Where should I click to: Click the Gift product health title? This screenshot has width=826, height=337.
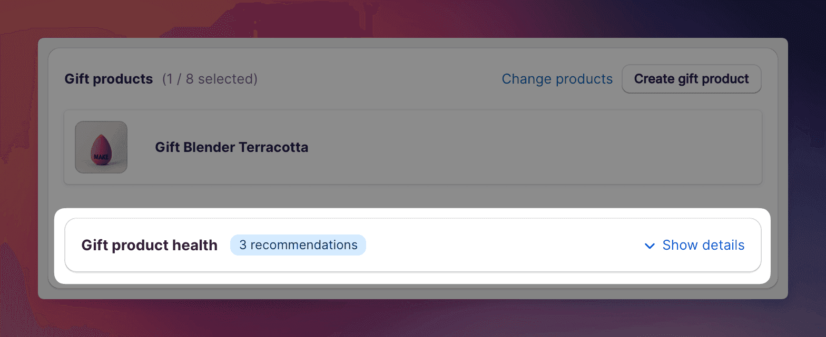pyautogui.click(x=149, y=245)
